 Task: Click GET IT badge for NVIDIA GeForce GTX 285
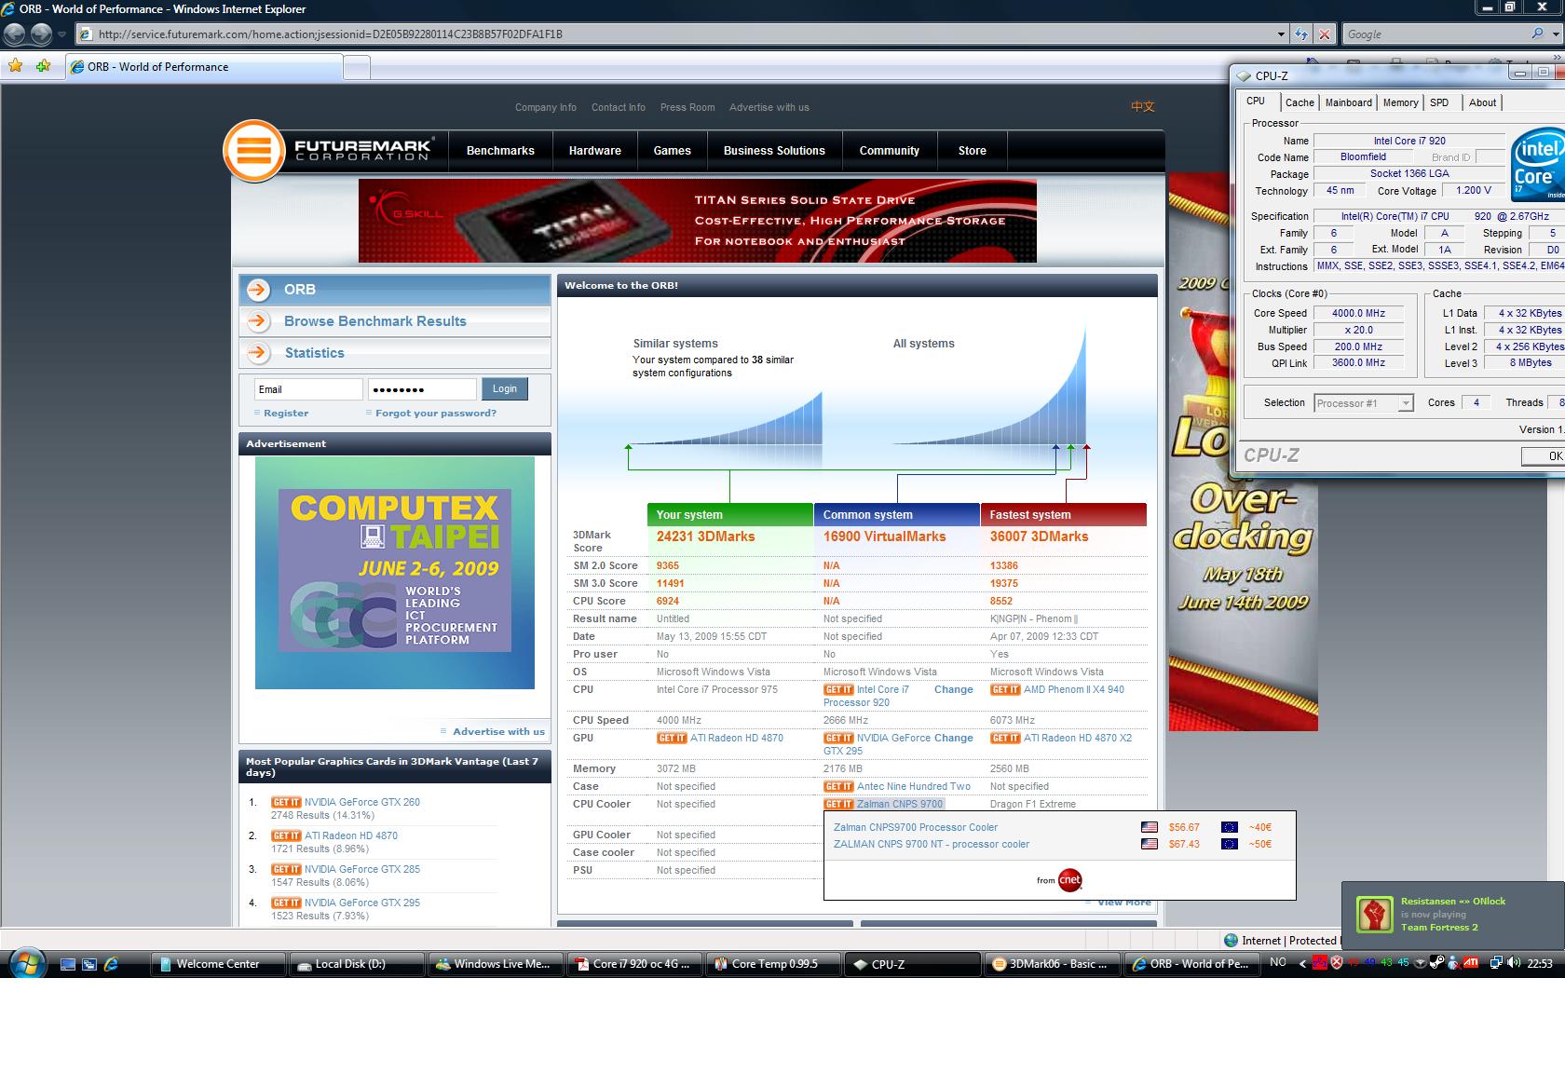(x=286, y=870)
